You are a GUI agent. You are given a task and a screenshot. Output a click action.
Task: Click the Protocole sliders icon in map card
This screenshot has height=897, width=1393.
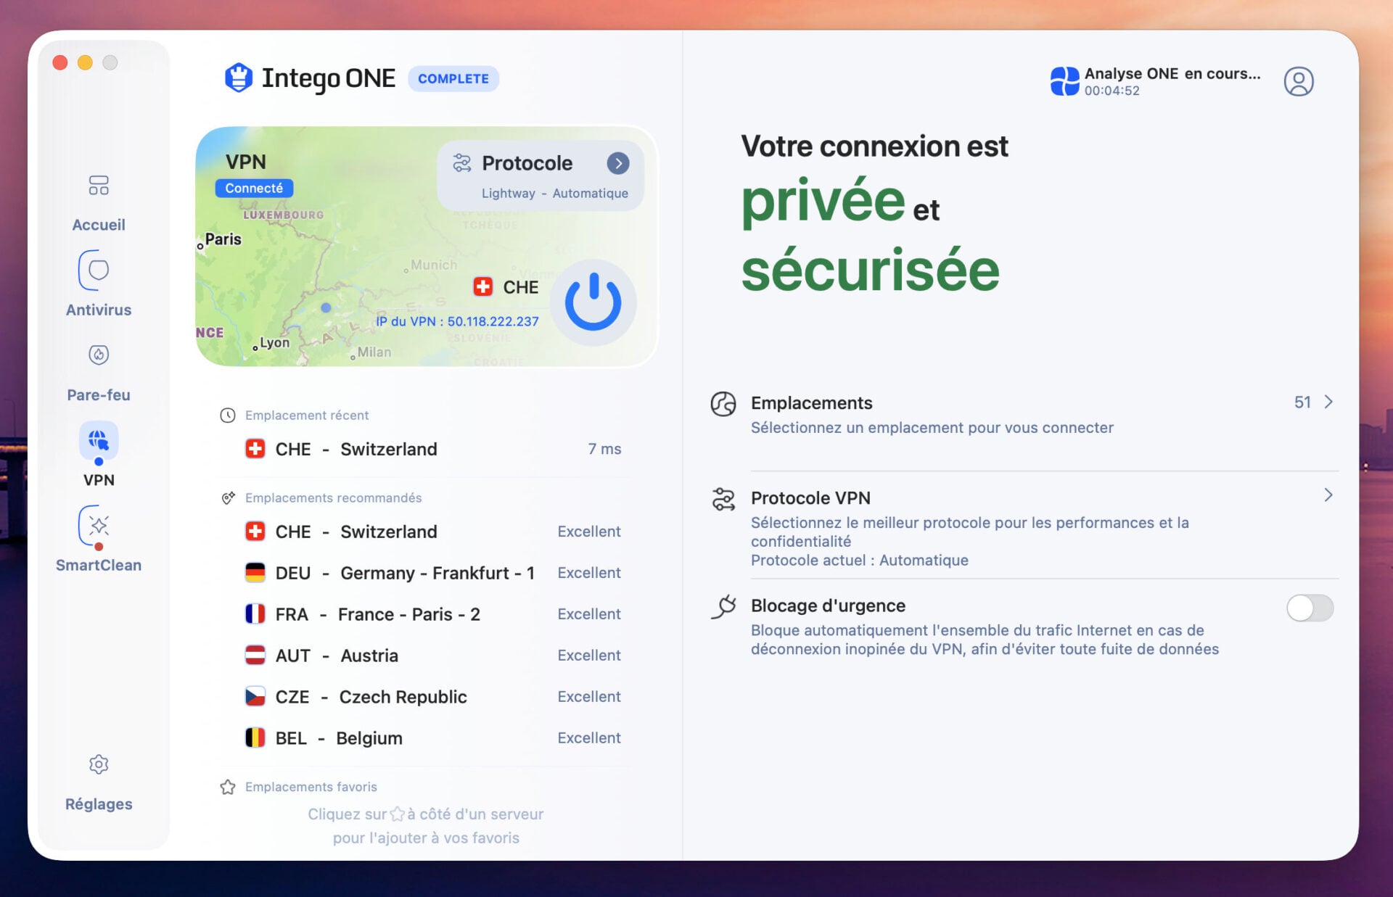462,163
